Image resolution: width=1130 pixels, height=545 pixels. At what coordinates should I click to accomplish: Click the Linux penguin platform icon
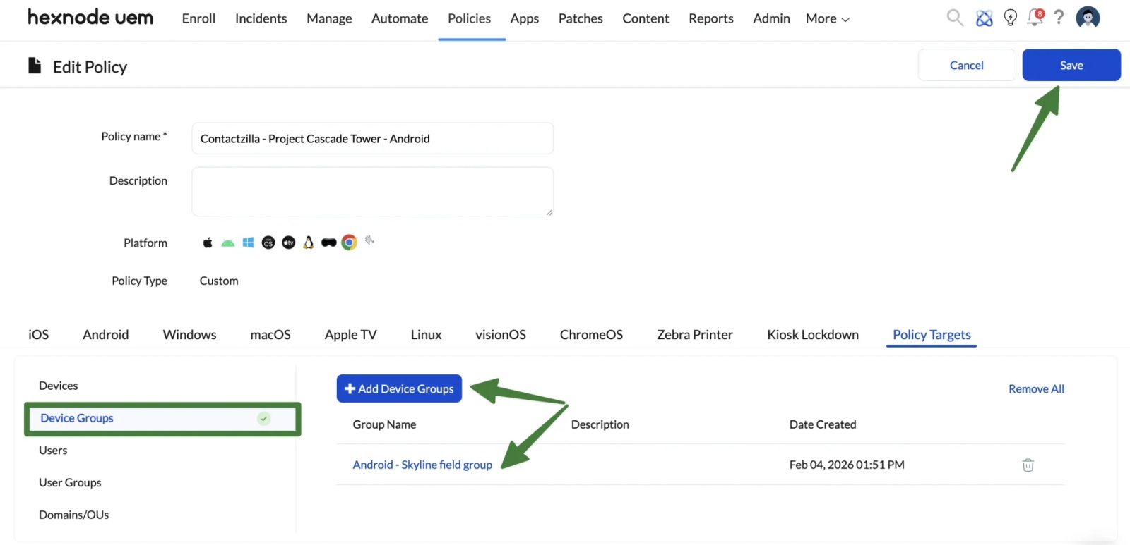click(309, 243)
